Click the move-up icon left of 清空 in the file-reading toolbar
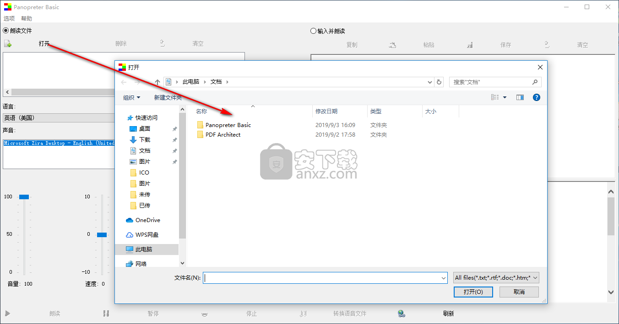619x324 pixels. tap(162, 43)
